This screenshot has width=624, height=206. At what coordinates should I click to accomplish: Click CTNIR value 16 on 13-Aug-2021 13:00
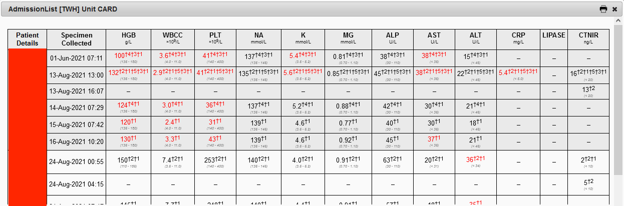tap(588, 73)
